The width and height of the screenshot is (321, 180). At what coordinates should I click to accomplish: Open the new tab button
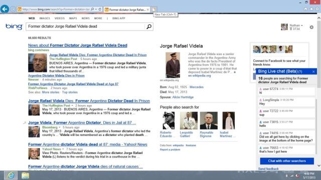pyautogui.click(x=154, y=9)
